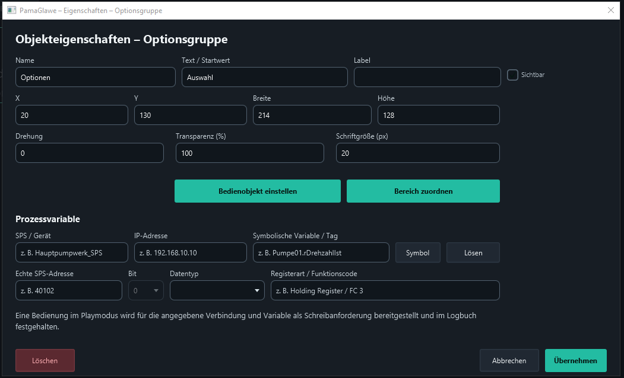Click the Lösen button
This screenshot has width=624, height=378.
coord(473,252)
